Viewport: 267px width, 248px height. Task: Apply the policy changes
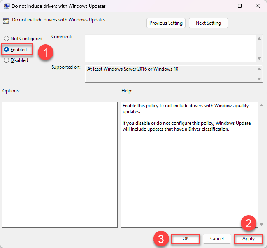click(x=248, y=239)
